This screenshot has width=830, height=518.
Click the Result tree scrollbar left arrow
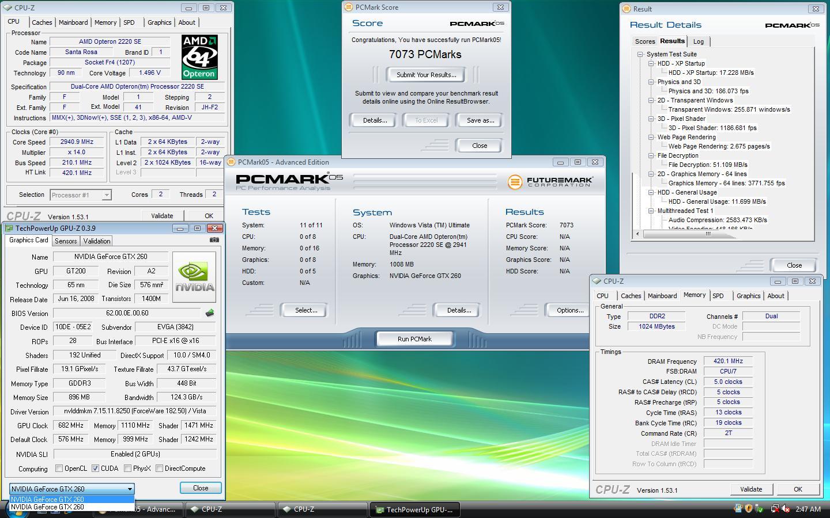[x=637, y=234]
